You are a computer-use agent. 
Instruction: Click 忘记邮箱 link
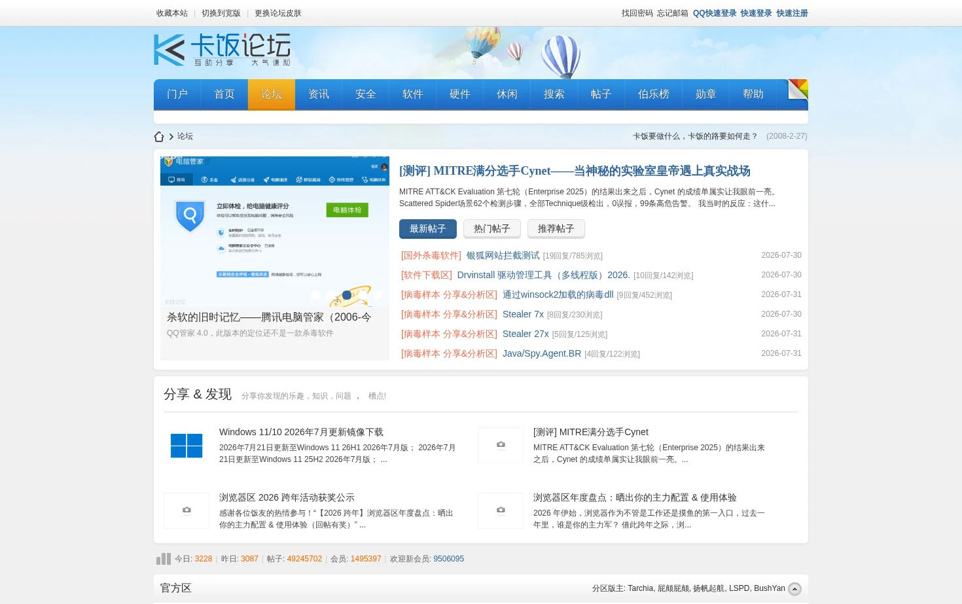click(673, 13)
